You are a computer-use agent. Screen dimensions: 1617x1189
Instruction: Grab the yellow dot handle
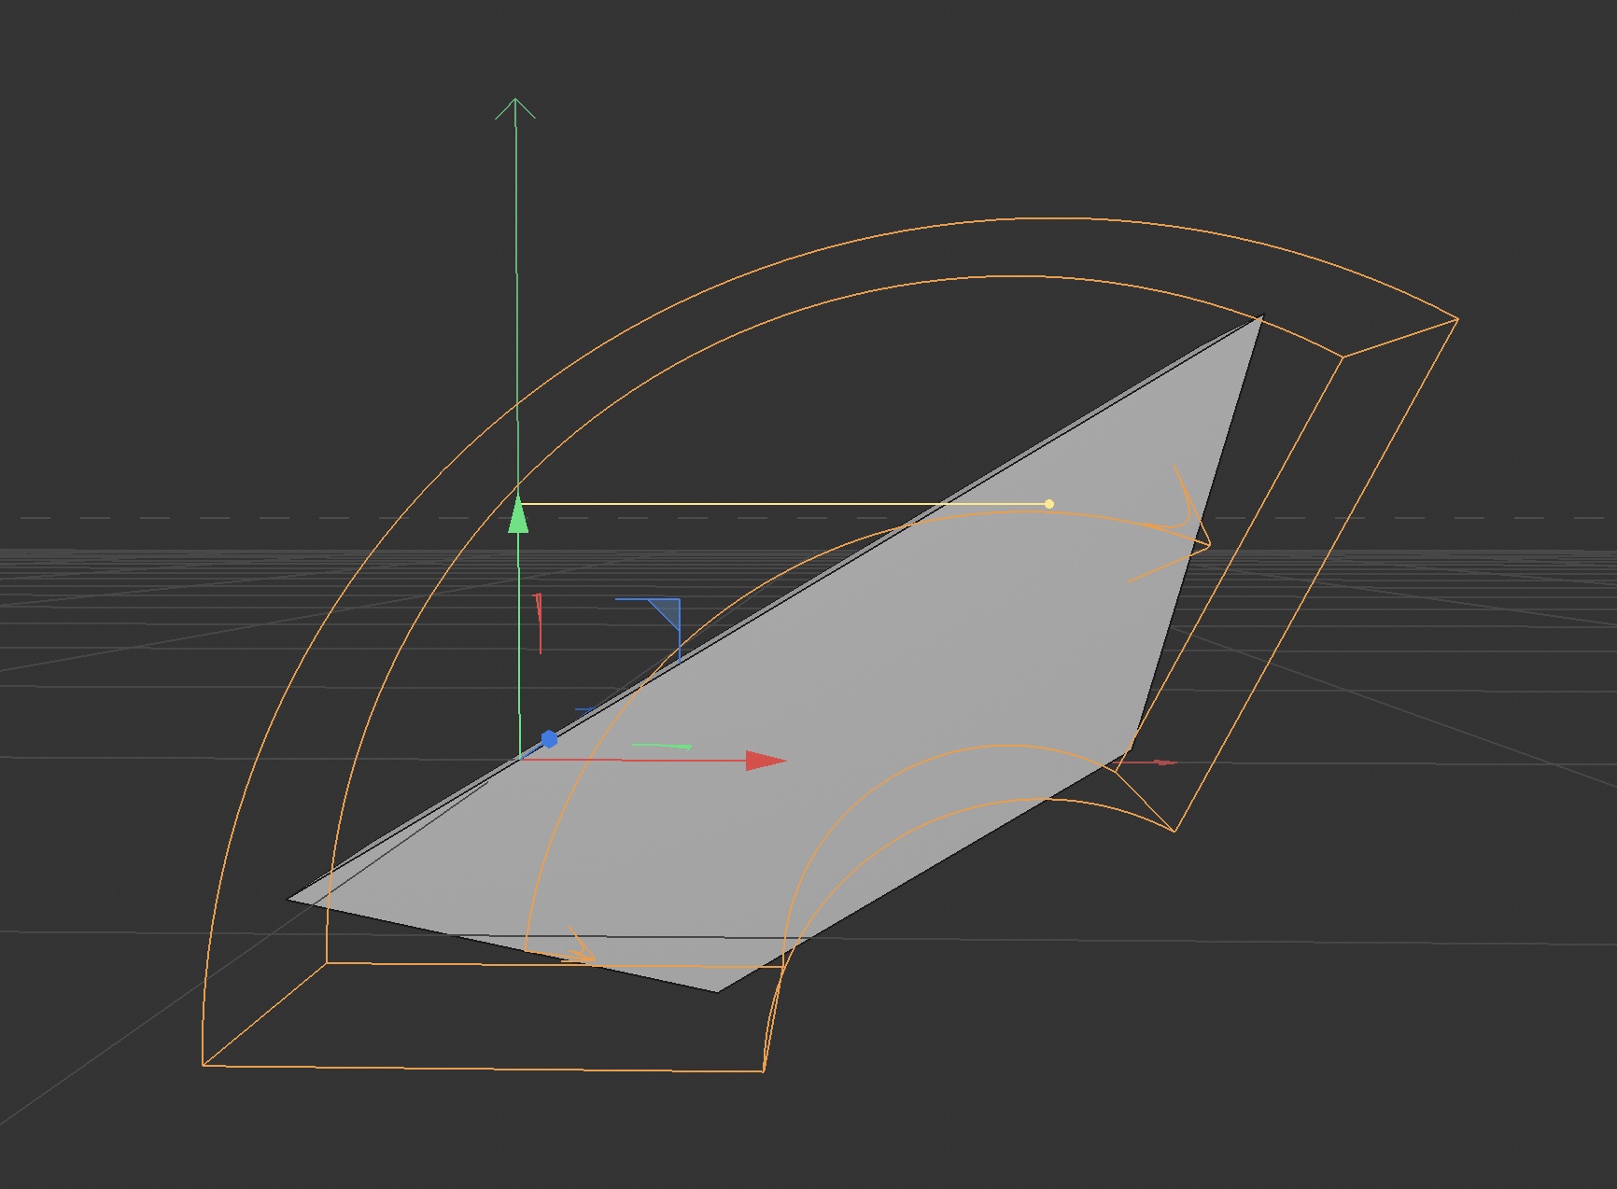coord(1049,504)
